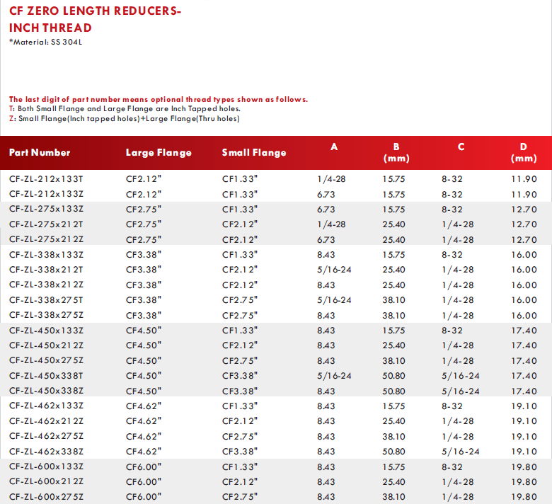This screenshot has width=552, height=504.
Task: Click Large Flange CF4.62" in CF-ZL-462x133Z row
Action: [x=144, y=406]
